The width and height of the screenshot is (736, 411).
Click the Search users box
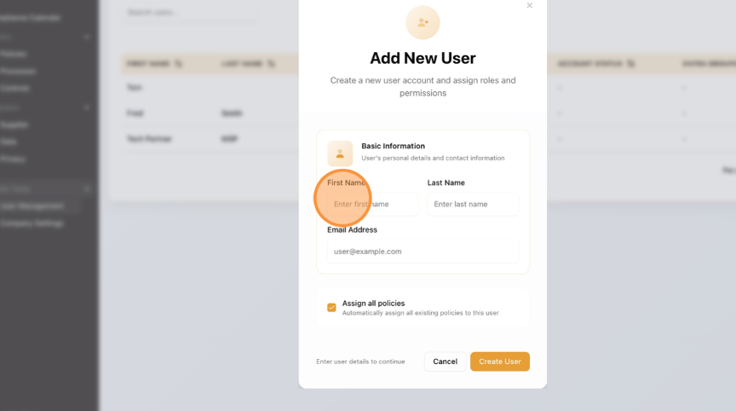click(187, 12)
